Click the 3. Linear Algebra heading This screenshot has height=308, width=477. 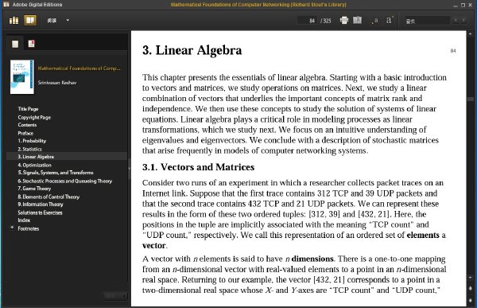[192, 51]
